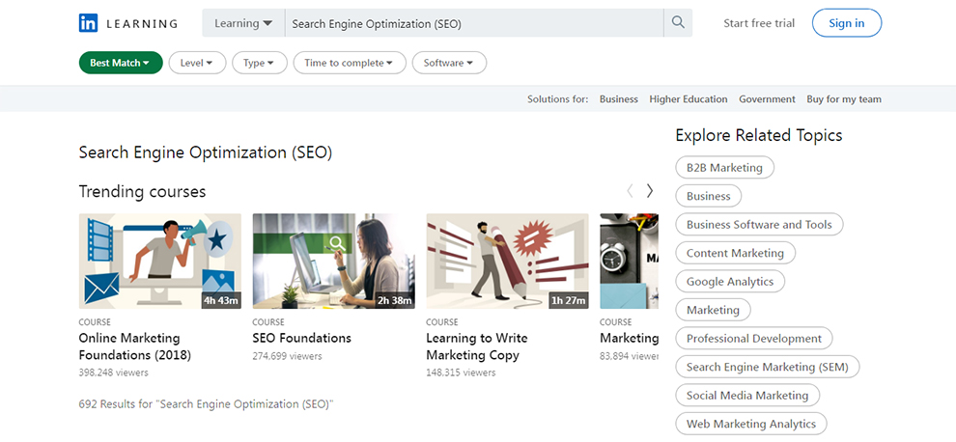Open the Higher Education solutions link
956x442 pixels.
[x=689, y=99]
